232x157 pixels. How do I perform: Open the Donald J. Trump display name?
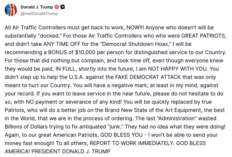pos(37,7)
